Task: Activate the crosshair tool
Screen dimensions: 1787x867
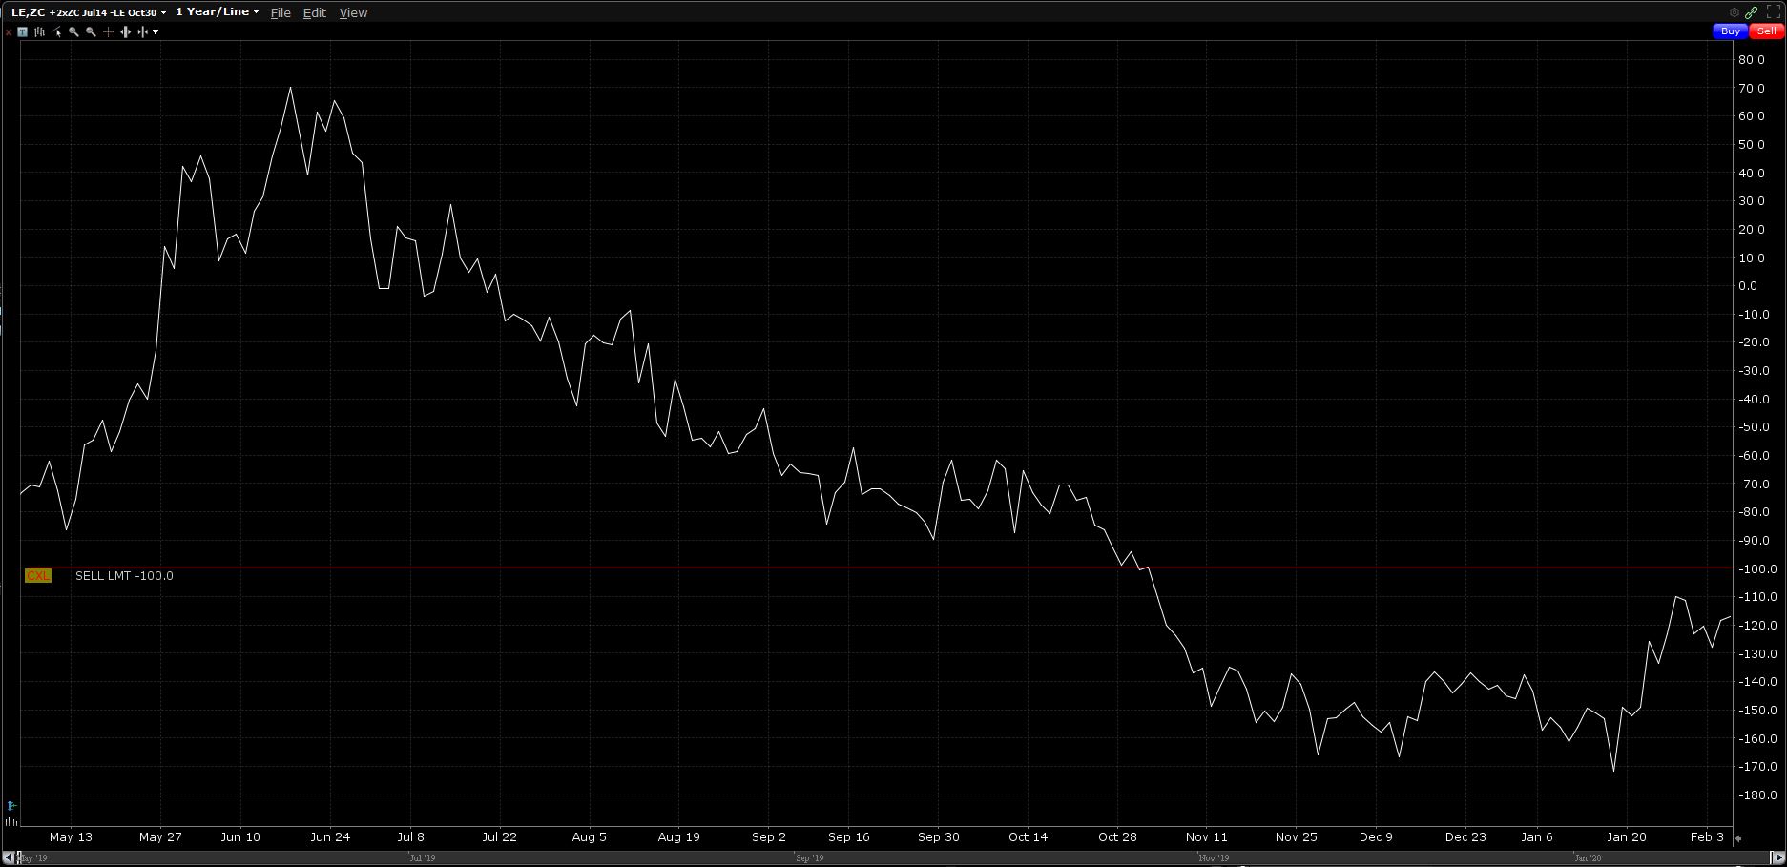Action: coord(108,31)
